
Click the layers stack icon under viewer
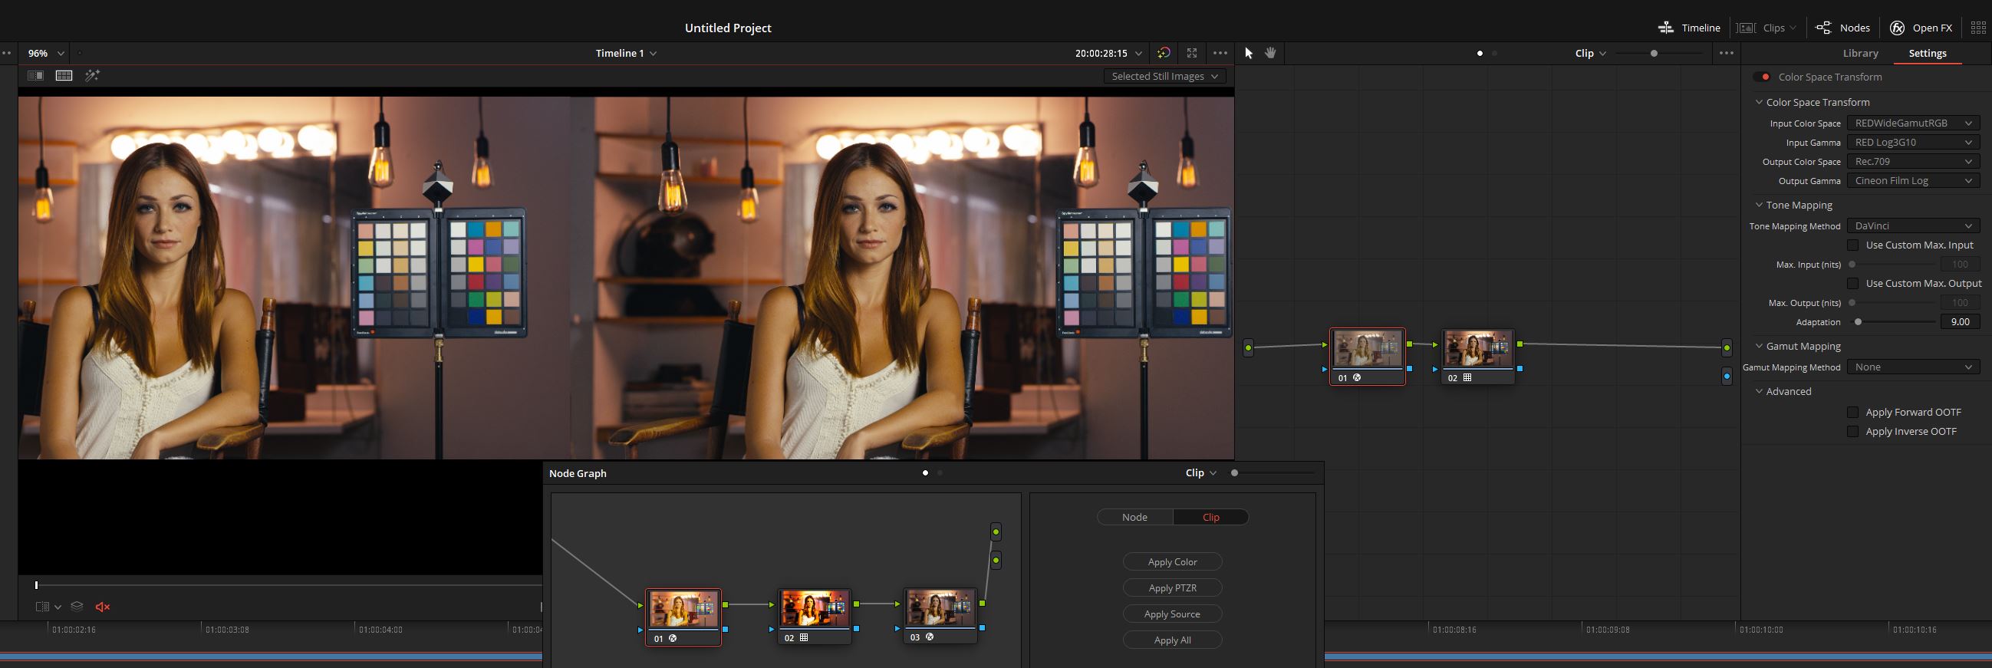77,607
